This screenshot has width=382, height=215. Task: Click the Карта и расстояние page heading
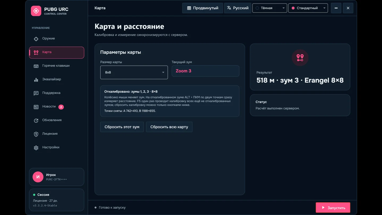(x=129, y=27)
